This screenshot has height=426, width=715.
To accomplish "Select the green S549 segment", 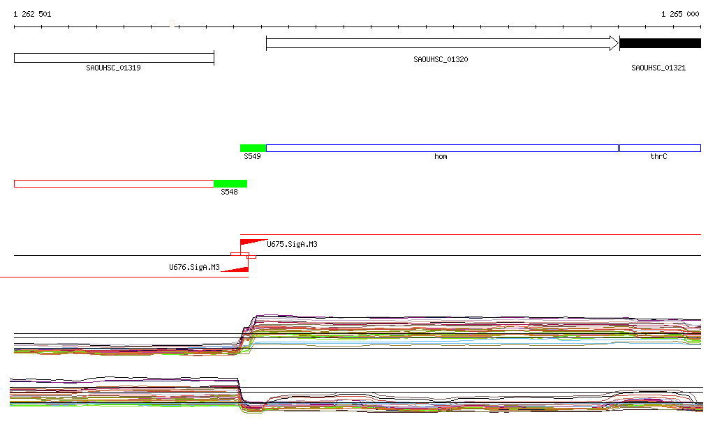I will pyautogui.click(x=253, y=148).
